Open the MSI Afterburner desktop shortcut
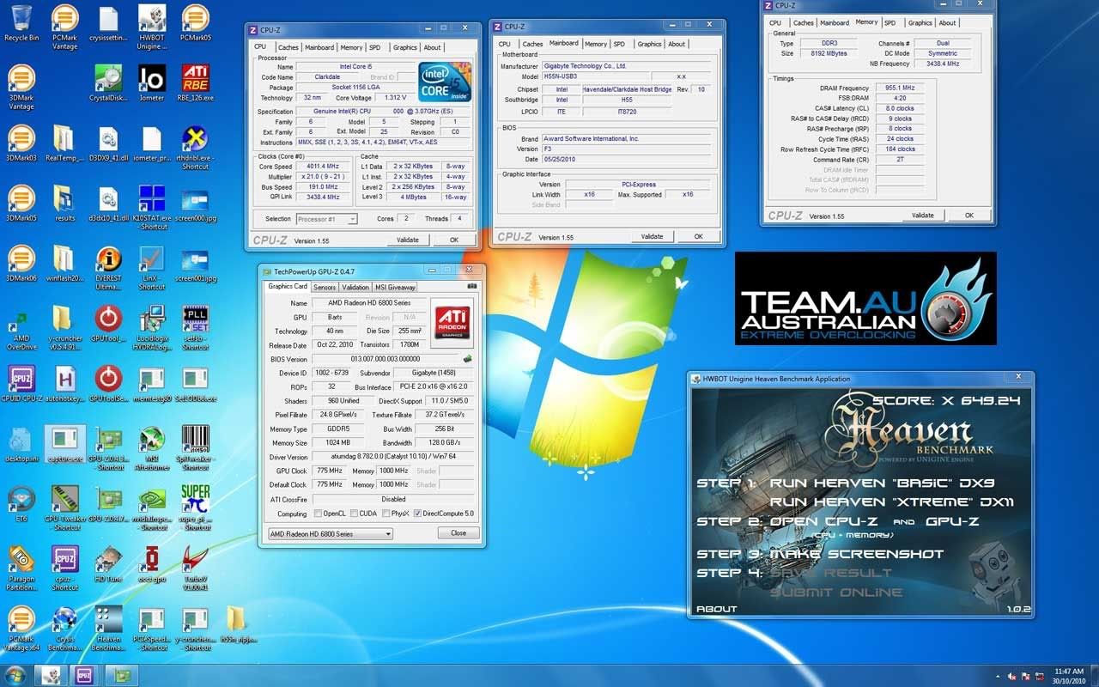 (x=151, y=444)
